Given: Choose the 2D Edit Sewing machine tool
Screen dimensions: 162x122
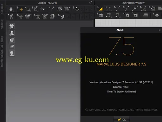Looking at the screenshot, I should click(100, 15).
